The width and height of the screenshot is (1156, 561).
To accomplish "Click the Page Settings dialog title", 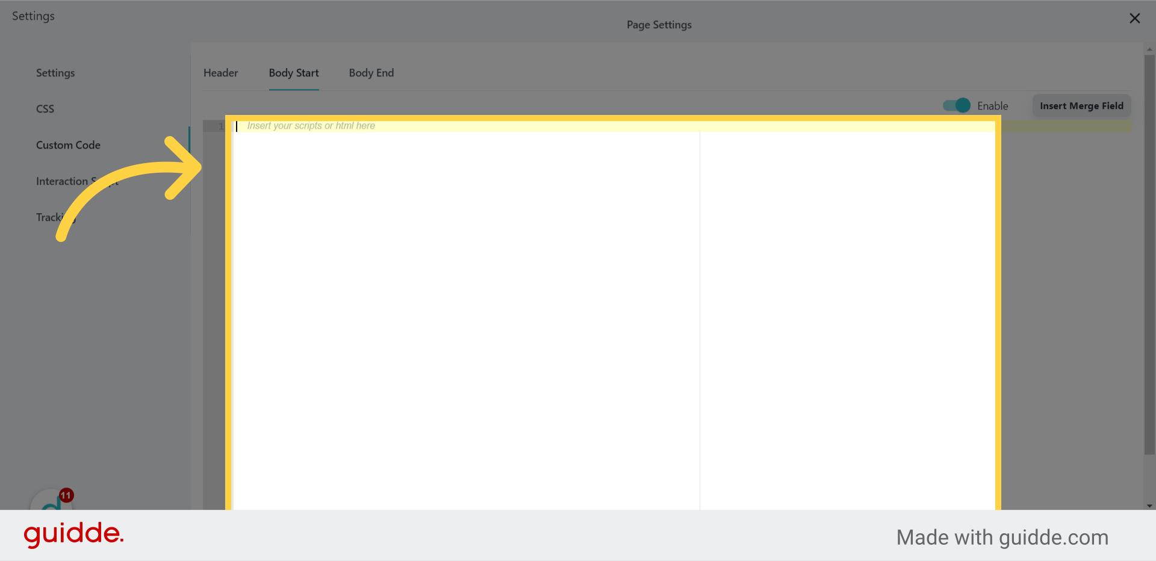I will click(x=659, y=25).
